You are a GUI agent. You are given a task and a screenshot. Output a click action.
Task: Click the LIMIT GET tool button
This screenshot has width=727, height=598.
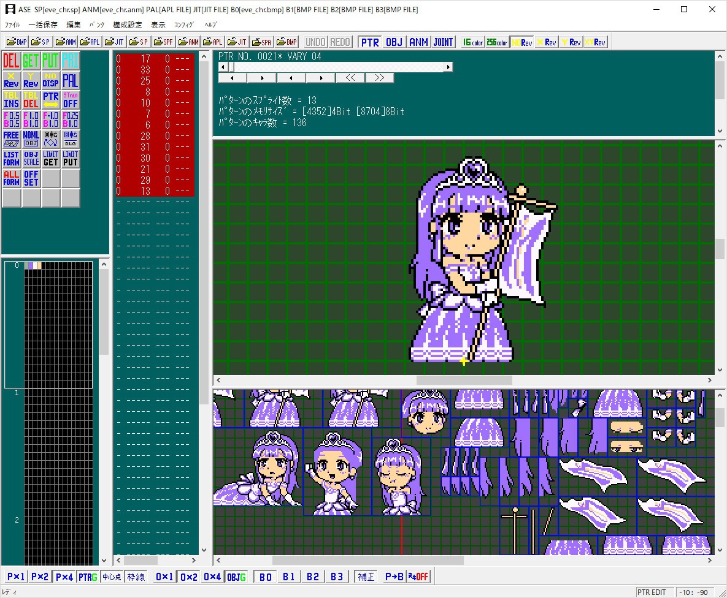50,159
